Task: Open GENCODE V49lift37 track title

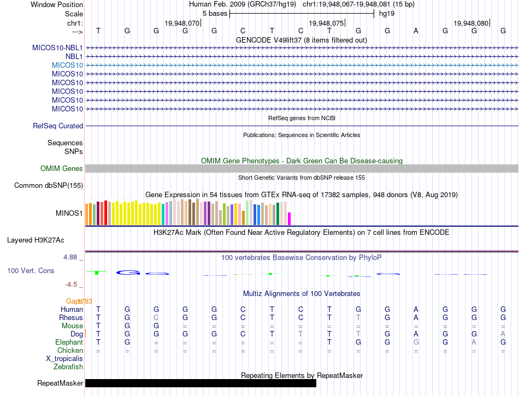Action: (301, 40)
